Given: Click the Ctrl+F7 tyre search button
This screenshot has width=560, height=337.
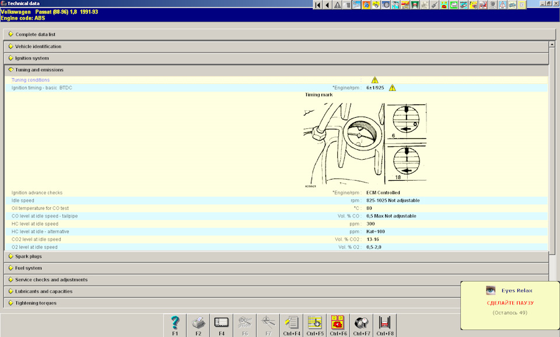Looking at the screenshot, I should tap(362, 325).
